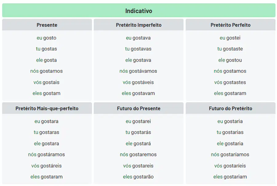
Task: Select 'vós gostáveis' in Pretérito Imperfeito
Action: 138,82
